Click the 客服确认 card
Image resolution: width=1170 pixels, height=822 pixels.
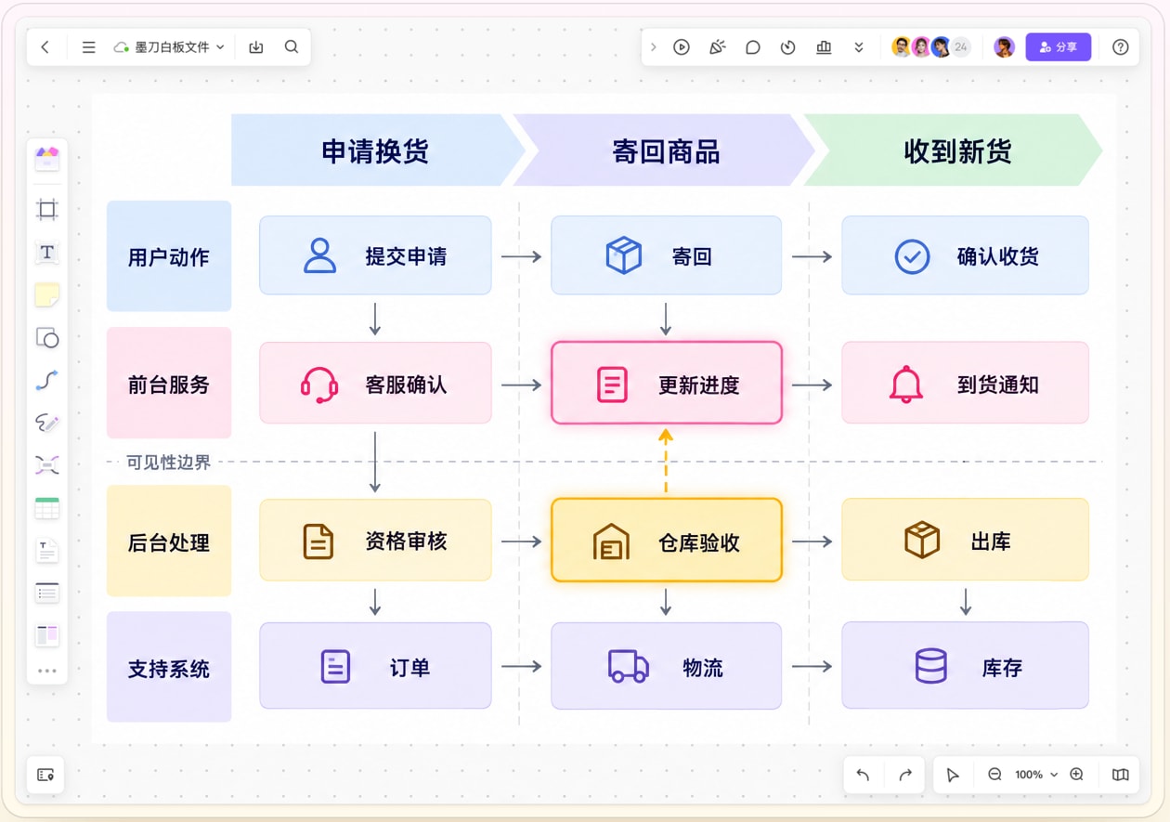pyautogui.click(x=375, y=383)
